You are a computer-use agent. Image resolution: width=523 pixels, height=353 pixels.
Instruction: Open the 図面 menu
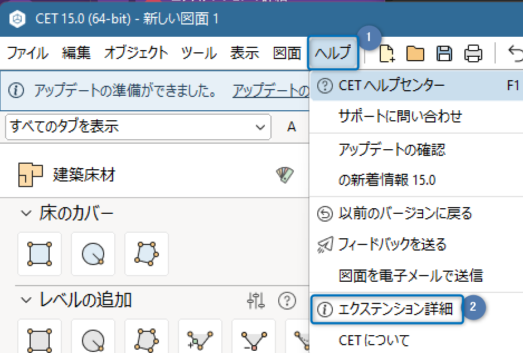point(287,53)
